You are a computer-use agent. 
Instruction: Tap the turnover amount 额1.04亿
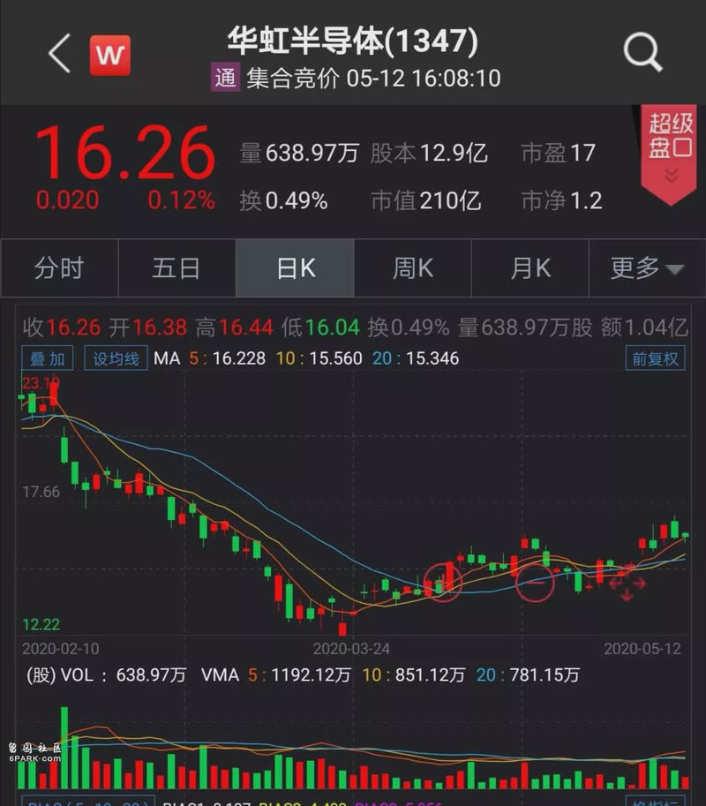(644, 328)
